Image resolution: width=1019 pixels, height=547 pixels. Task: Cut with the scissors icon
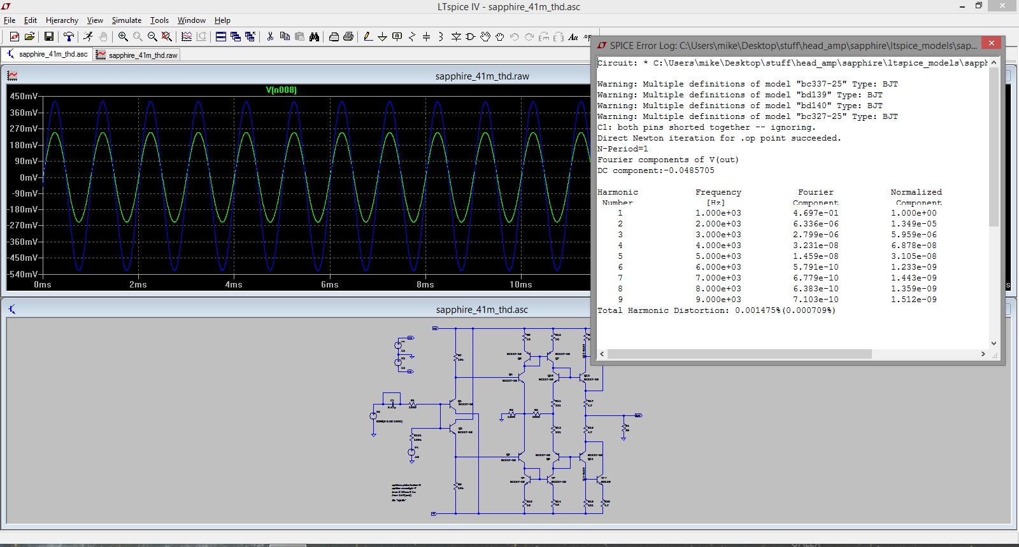tap(270, 37)
